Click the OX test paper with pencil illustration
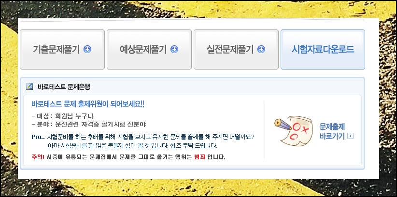 click(294, 130)
